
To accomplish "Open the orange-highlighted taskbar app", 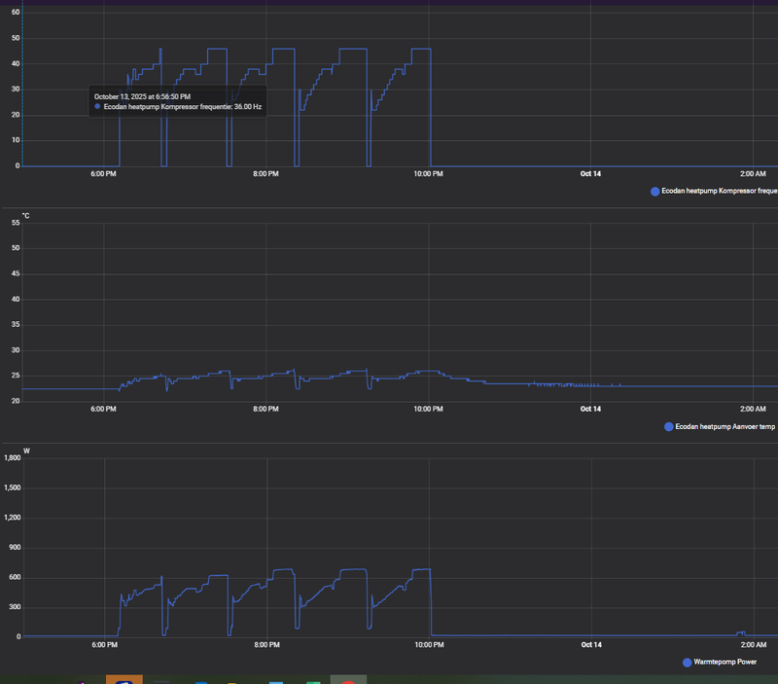I will (x=124, y=679).
